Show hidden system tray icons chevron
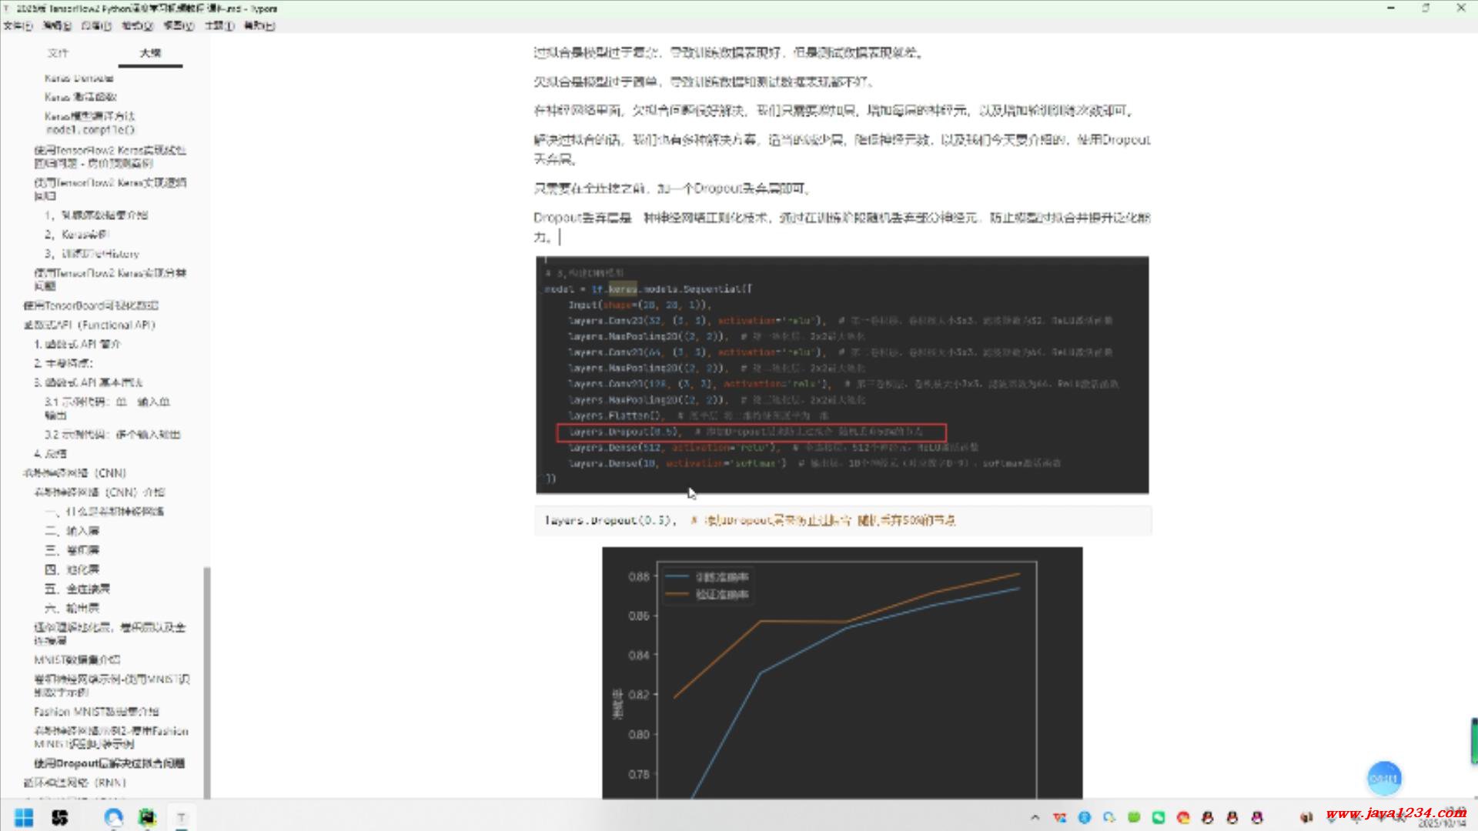1478x831 pixels. (x=1035, y=817)
